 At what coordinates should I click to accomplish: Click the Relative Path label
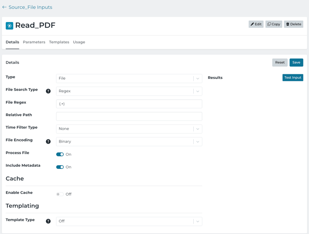click(19, 115)
